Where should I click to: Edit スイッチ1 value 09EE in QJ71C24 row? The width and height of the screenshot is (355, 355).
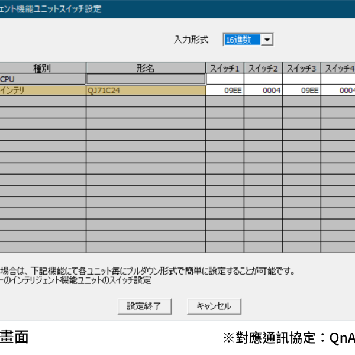click(225, 91)
